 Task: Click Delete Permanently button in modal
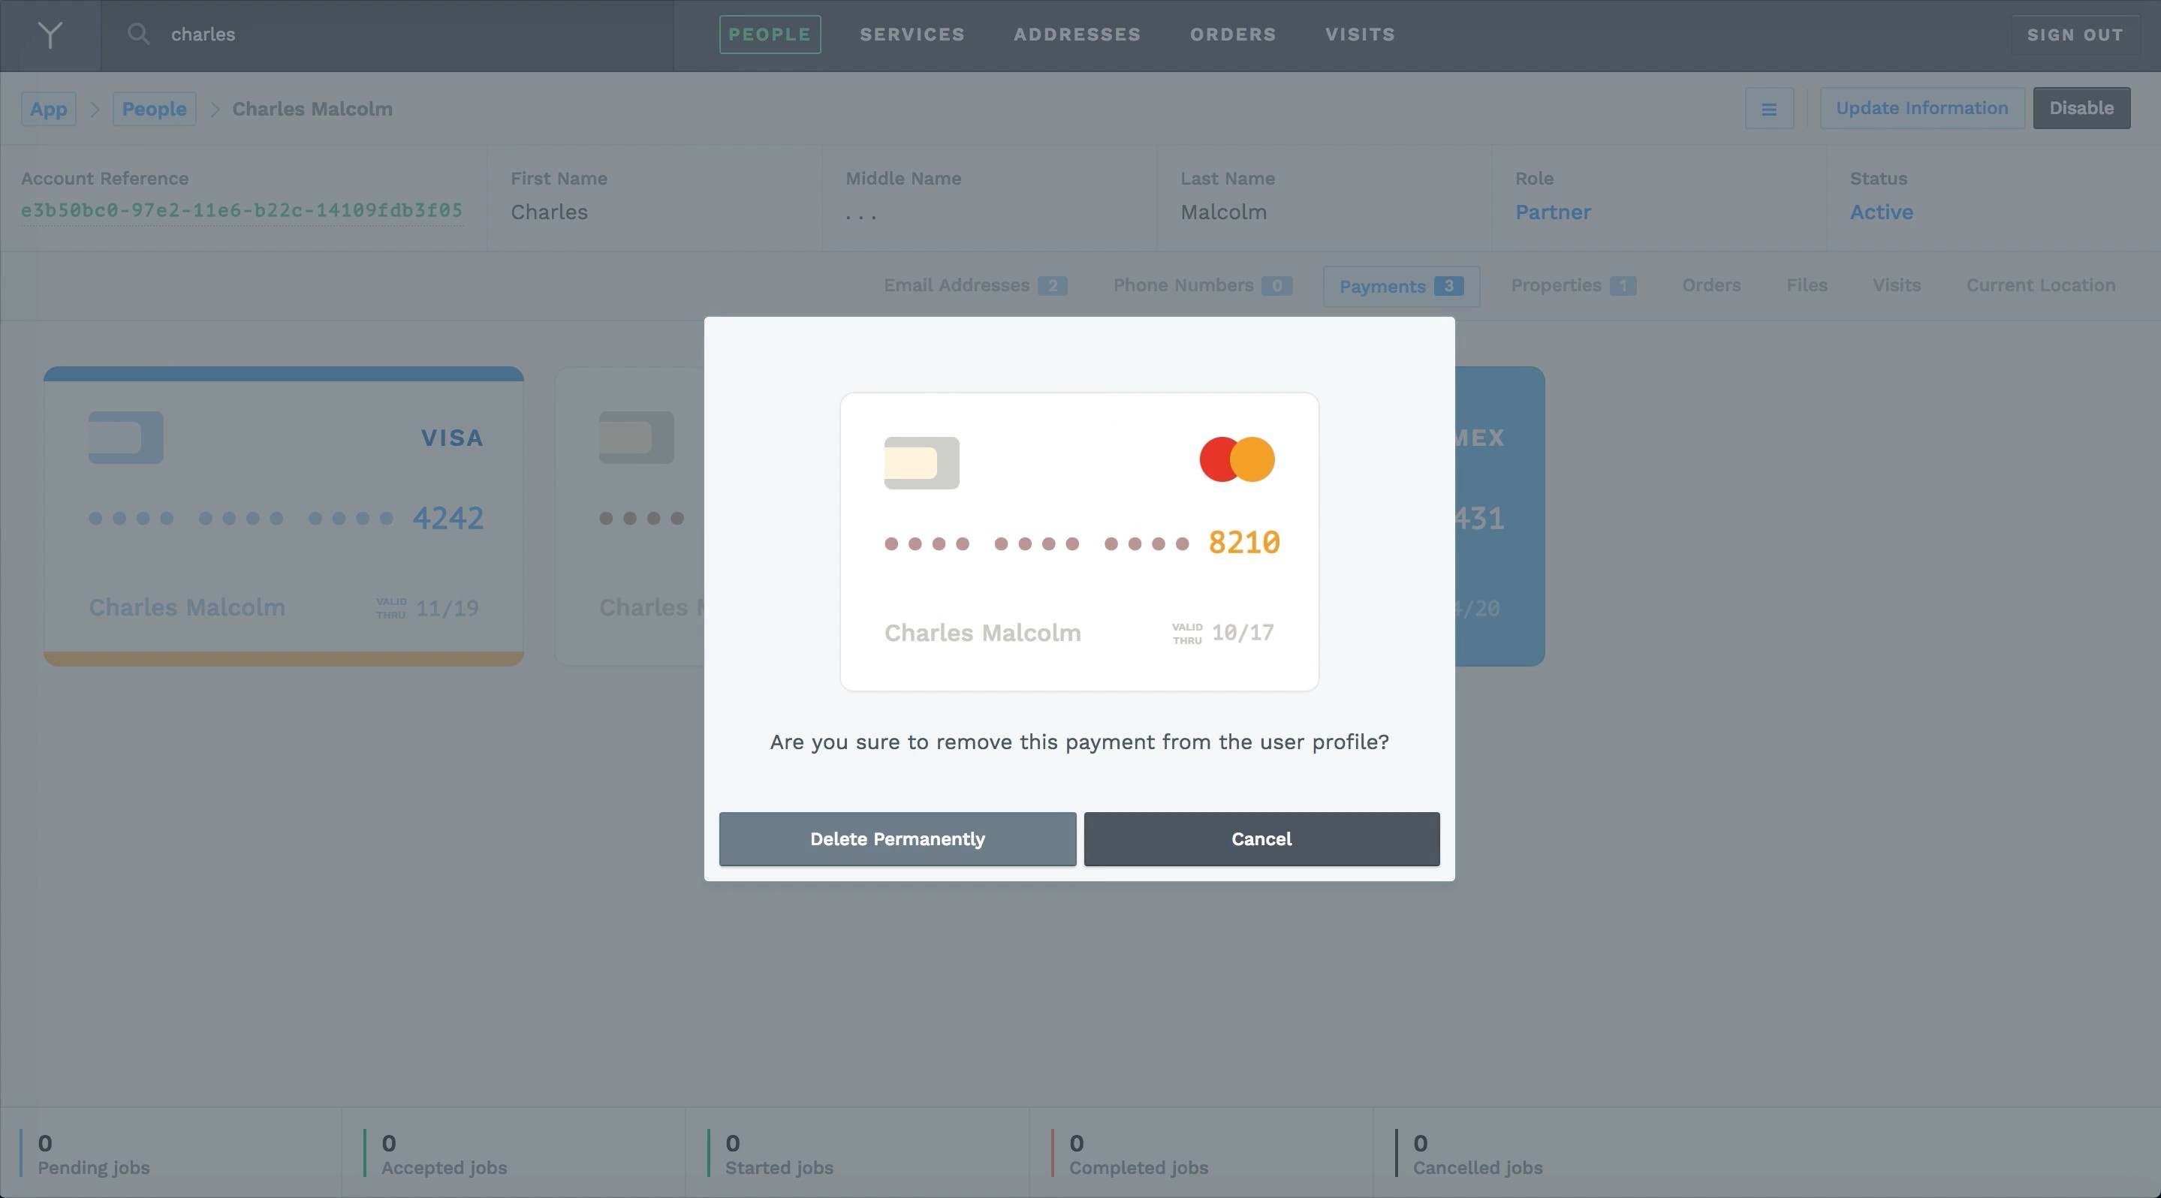pos(897,838)
